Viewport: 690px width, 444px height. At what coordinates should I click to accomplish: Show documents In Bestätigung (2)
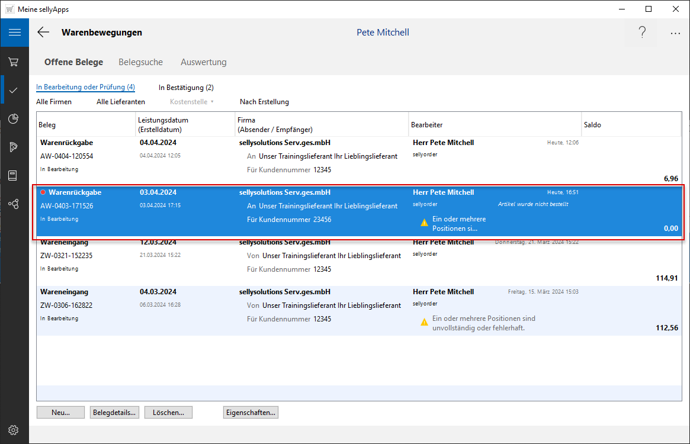[x=186, y=88]
